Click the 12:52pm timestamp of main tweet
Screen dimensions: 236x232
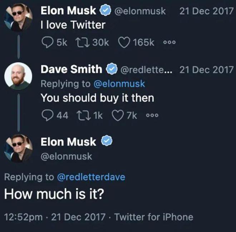point(23,217)
